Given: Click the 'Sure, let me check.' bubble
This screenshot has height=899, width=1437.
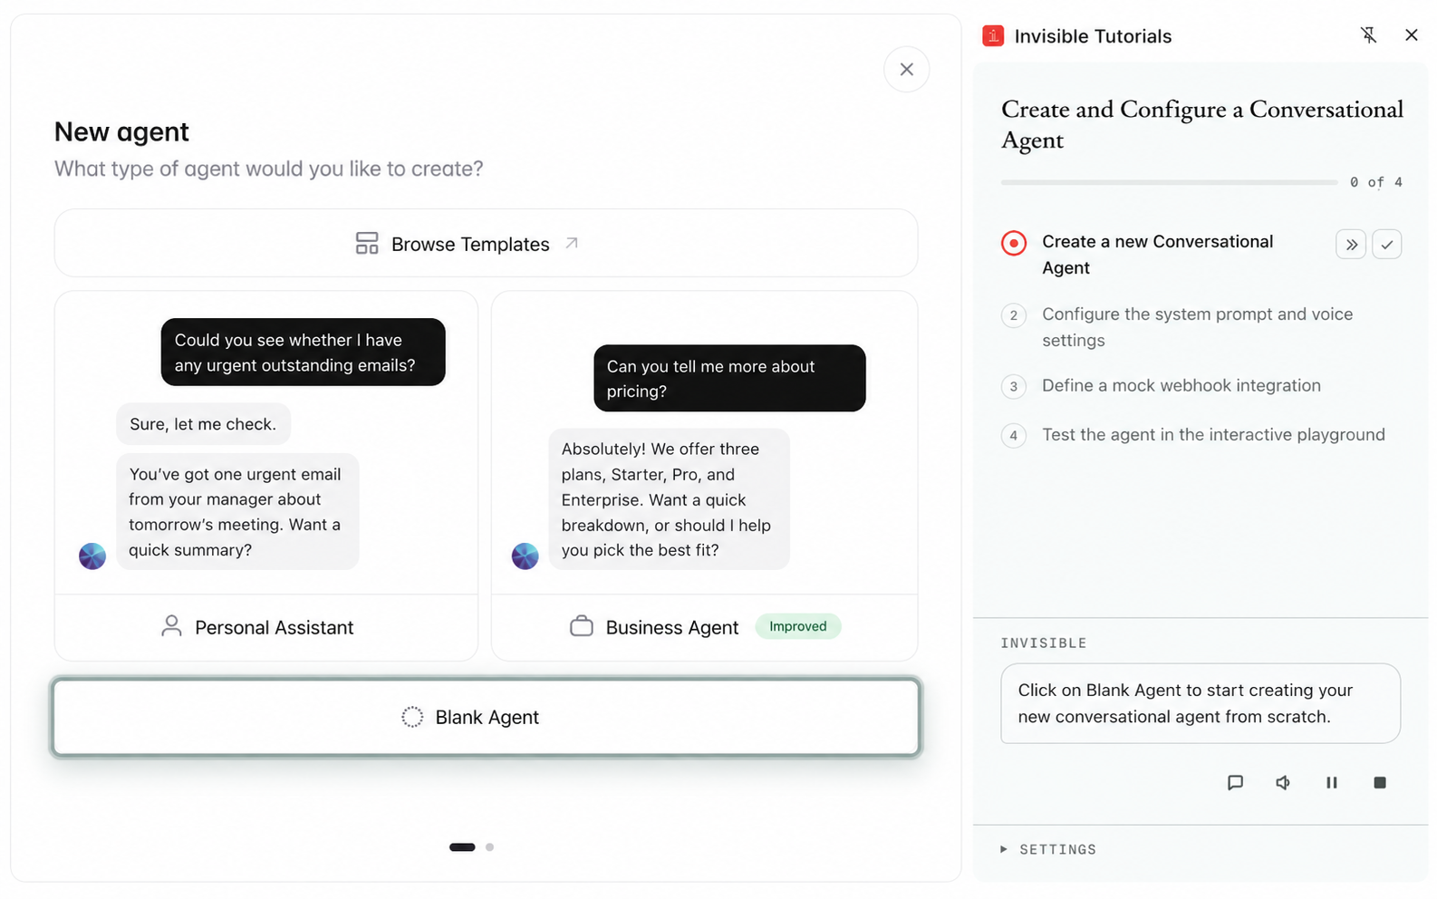Looking at the screenshot, I should pos(203,424).
